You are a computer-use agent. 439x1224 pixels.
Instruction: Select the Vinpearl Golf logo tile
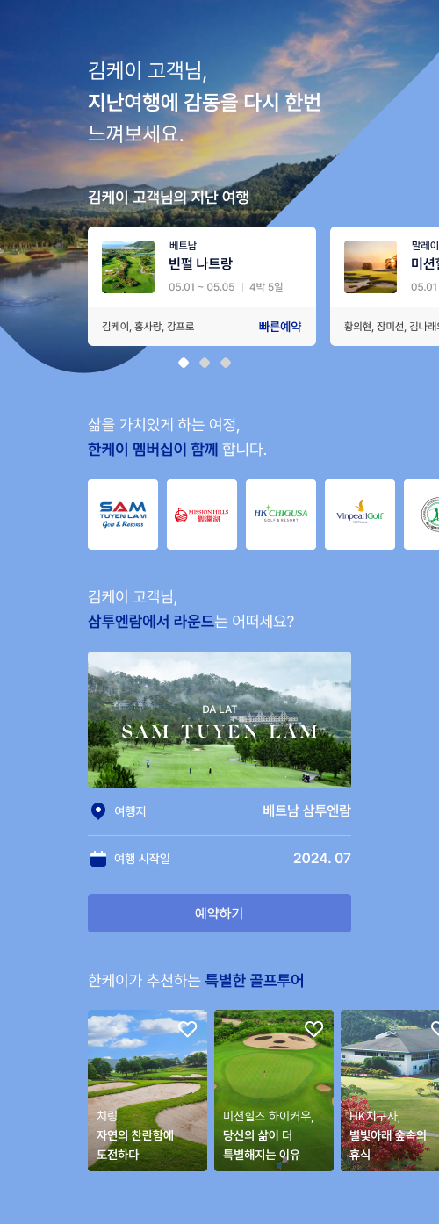(360, 515)
